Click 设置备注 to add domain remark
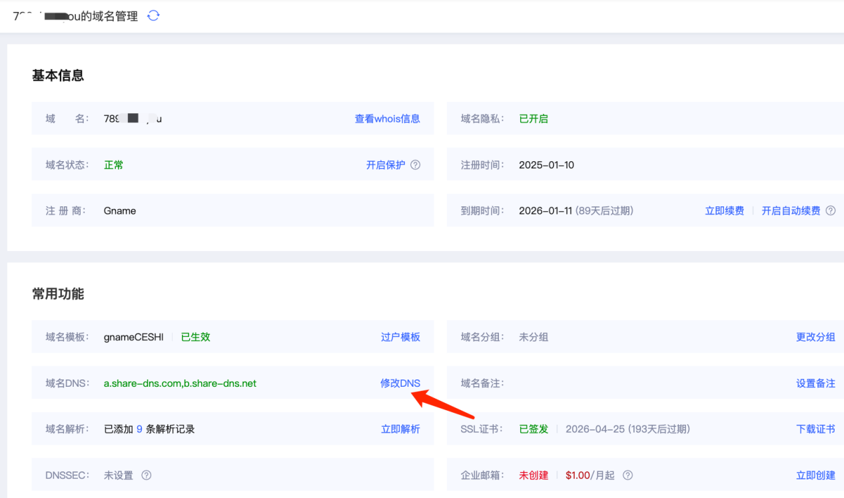The height and width of the screenshot is (498, 844). [x=815, y=383]
